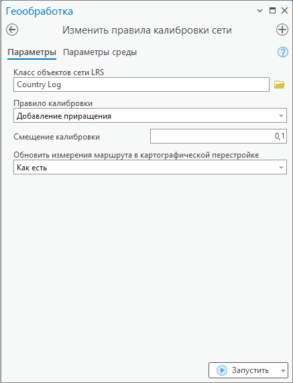Screen dimensions: 293x383
Task: Go back using the left arrow icon
Action: coord(12,30)
